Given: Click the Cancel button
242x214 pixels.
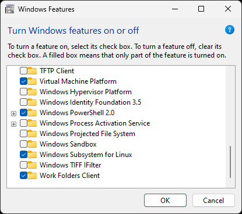Looking at the screenshot, I should [x=213, y=201].
